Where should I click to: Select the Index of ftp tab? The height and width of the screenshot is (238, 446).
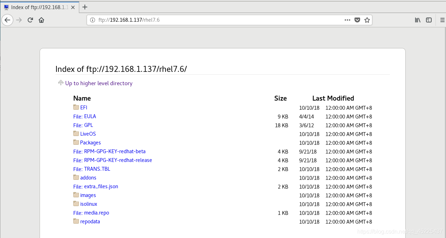click(x=40, y=7)
